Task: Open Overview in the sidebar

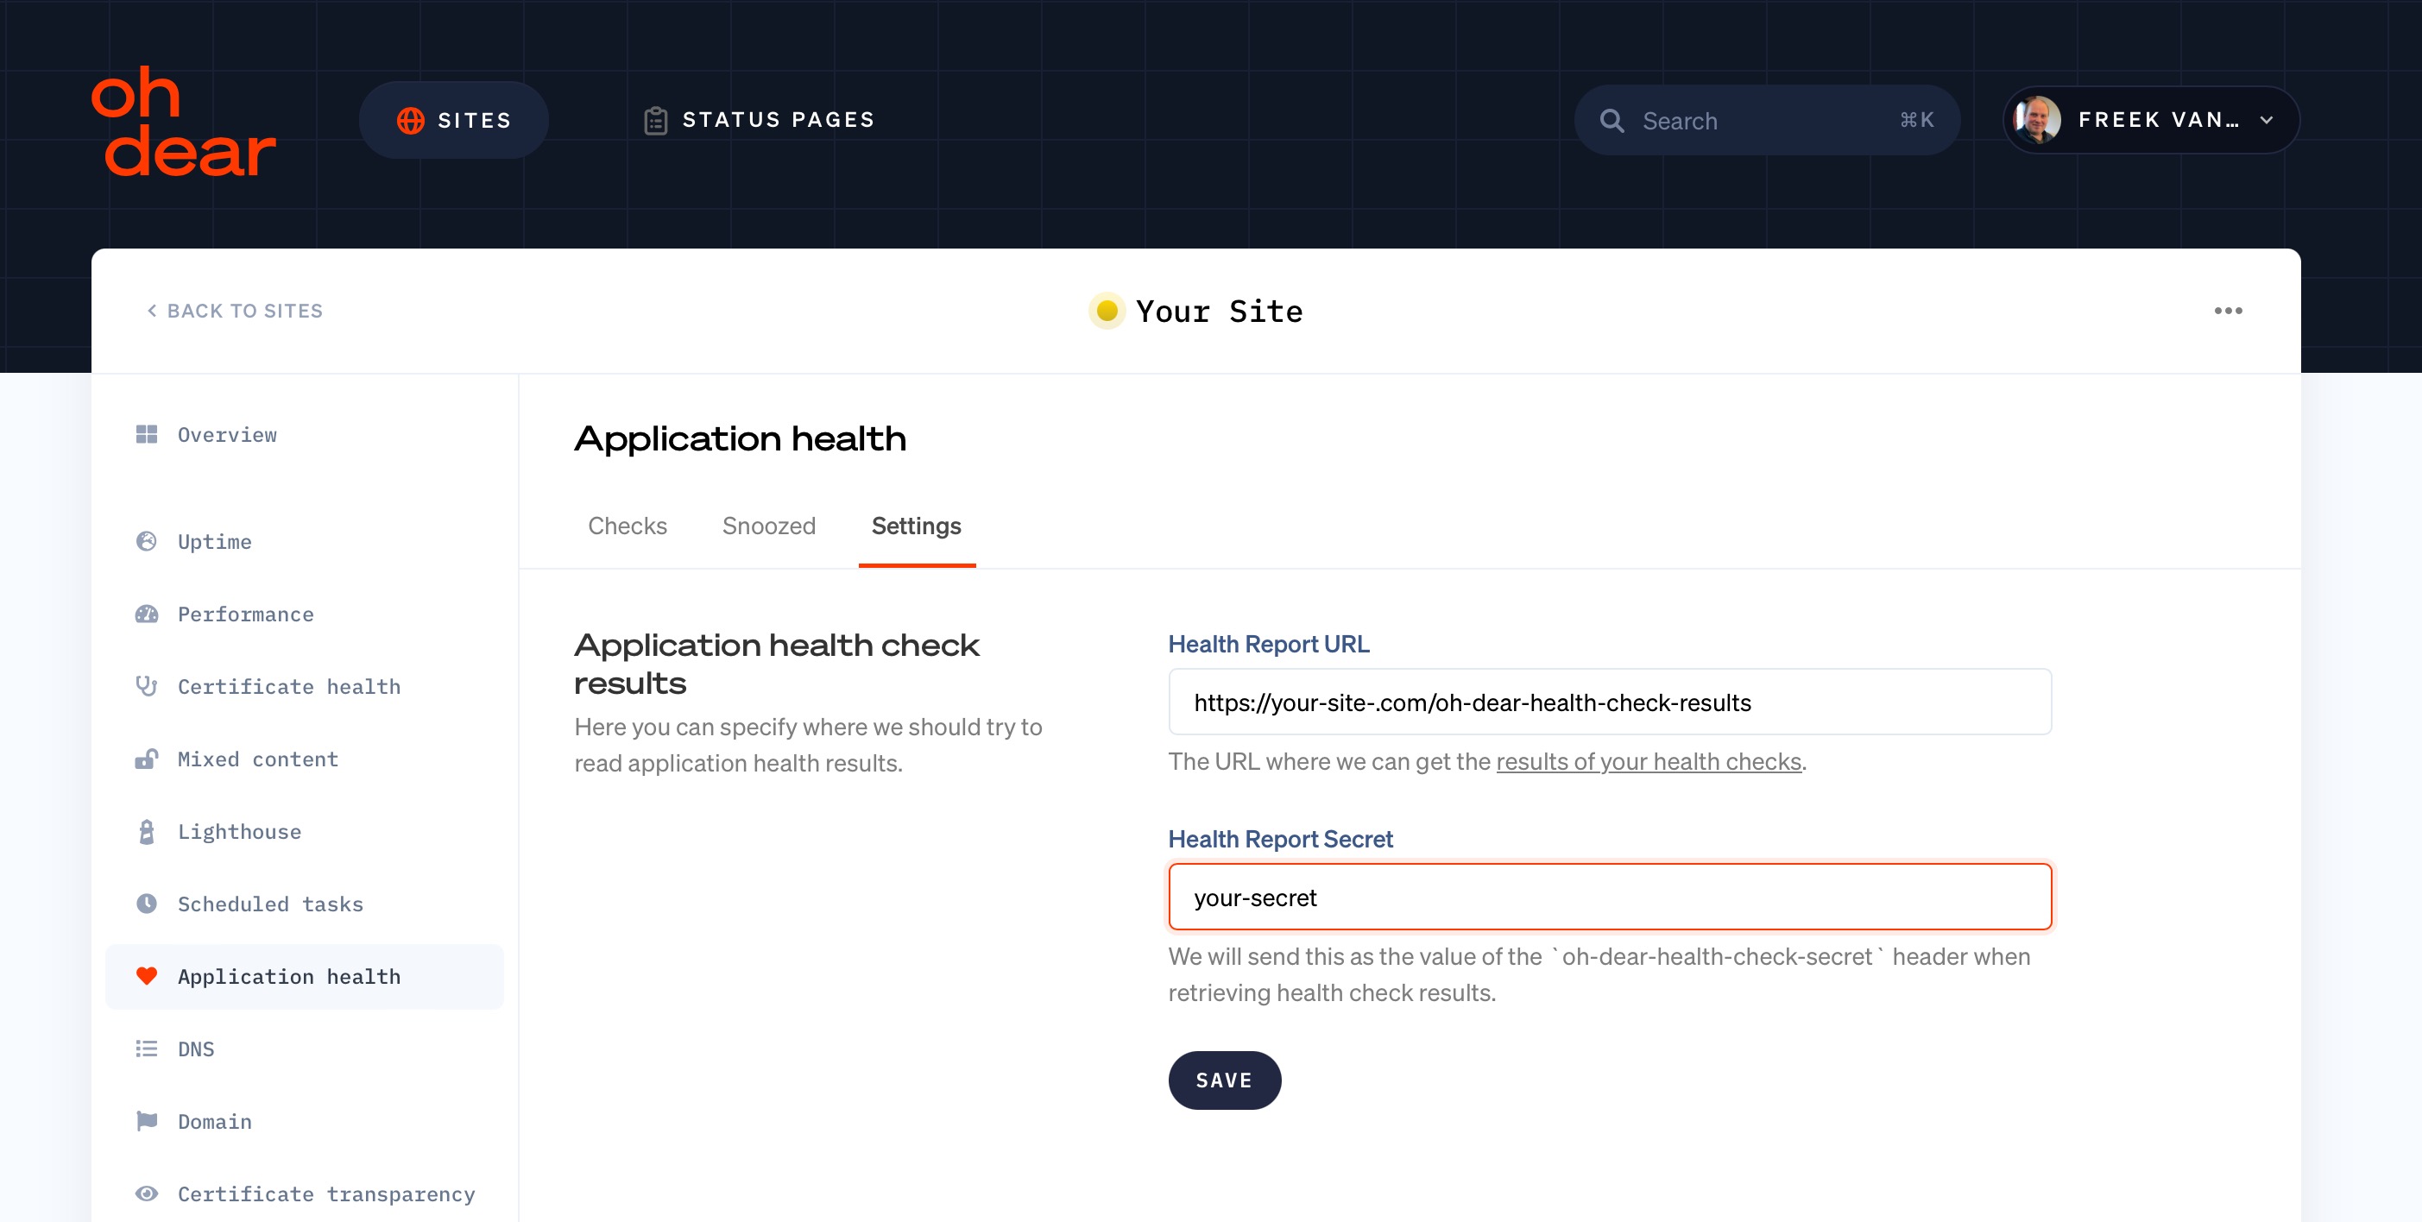Action: pos(305,434)
